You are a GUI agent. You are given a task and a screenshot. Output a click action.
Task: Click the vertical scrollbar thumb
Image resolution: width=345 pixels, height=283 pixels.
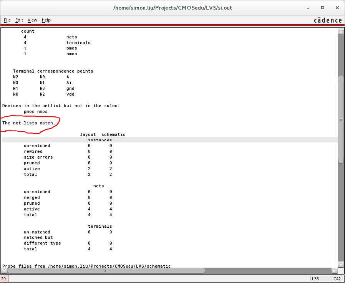pyautogui.click(x=341, y=119)
